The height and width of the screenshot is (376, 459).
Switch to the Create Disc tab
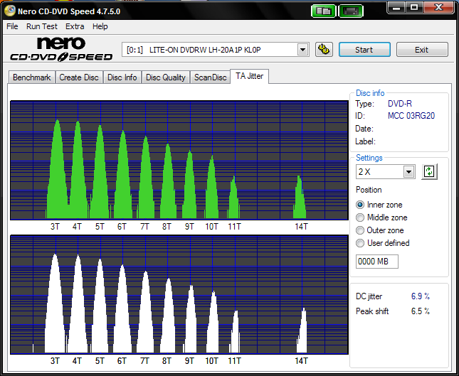[79, 77]
